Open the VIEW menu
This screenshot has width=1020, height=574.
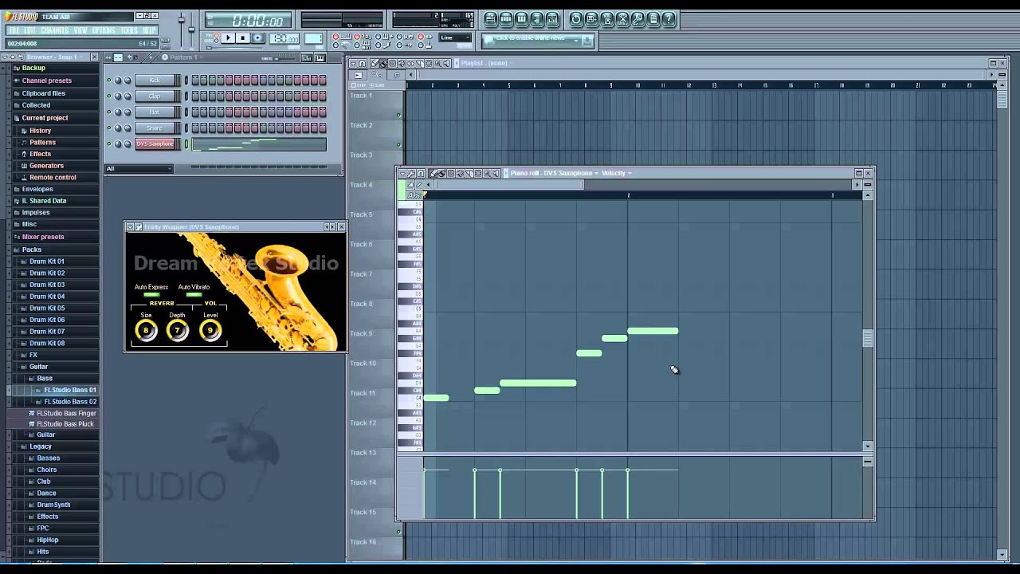[80, 30]
